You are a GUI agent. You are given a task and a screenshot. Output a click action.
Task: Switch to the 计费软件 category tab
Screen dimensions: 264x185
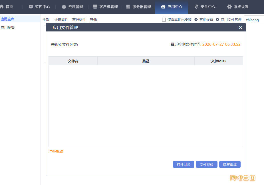[61, 19]
